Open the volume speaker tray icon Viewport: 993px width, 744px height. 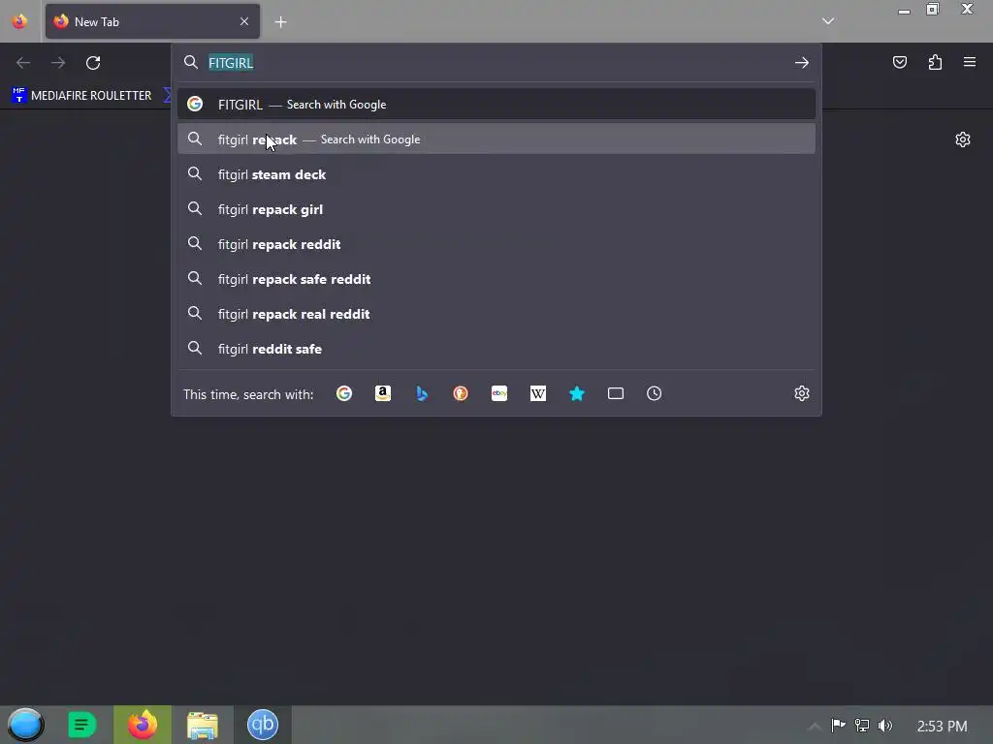[884, 725]
